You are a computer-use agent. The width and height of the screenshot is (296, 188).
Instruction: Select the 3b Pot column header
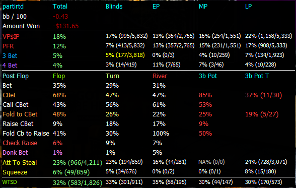[x=208, y=76]
